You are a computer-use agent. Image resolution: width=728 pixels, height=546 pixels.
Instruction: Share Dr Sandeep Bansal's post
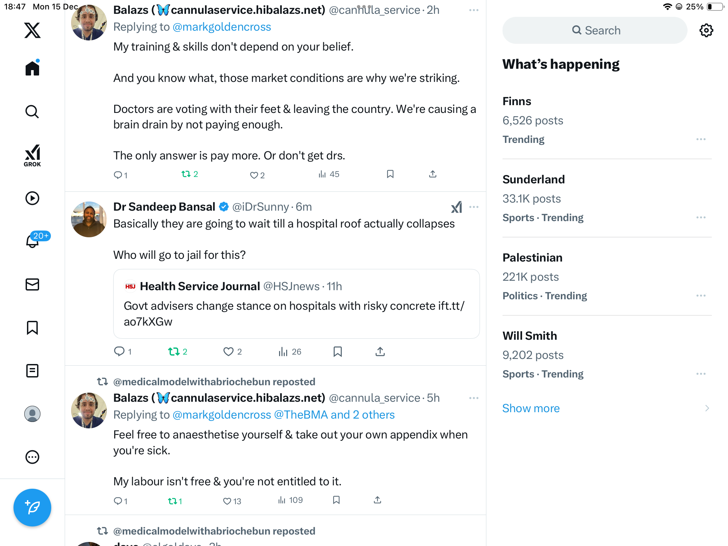(380, 352)
